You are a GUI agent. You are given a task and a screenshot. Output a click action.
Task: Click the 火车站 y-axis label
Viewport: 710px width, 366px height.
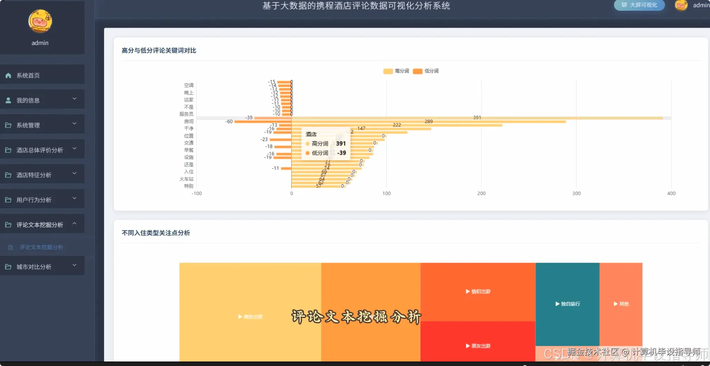tap(186, 179)
